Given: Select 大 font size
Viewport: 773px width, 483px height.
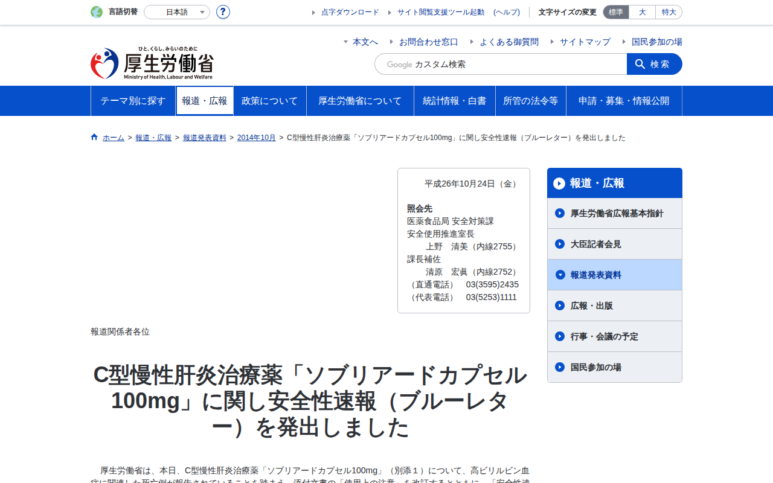Looking at the screenshot, I should [643, 12].
